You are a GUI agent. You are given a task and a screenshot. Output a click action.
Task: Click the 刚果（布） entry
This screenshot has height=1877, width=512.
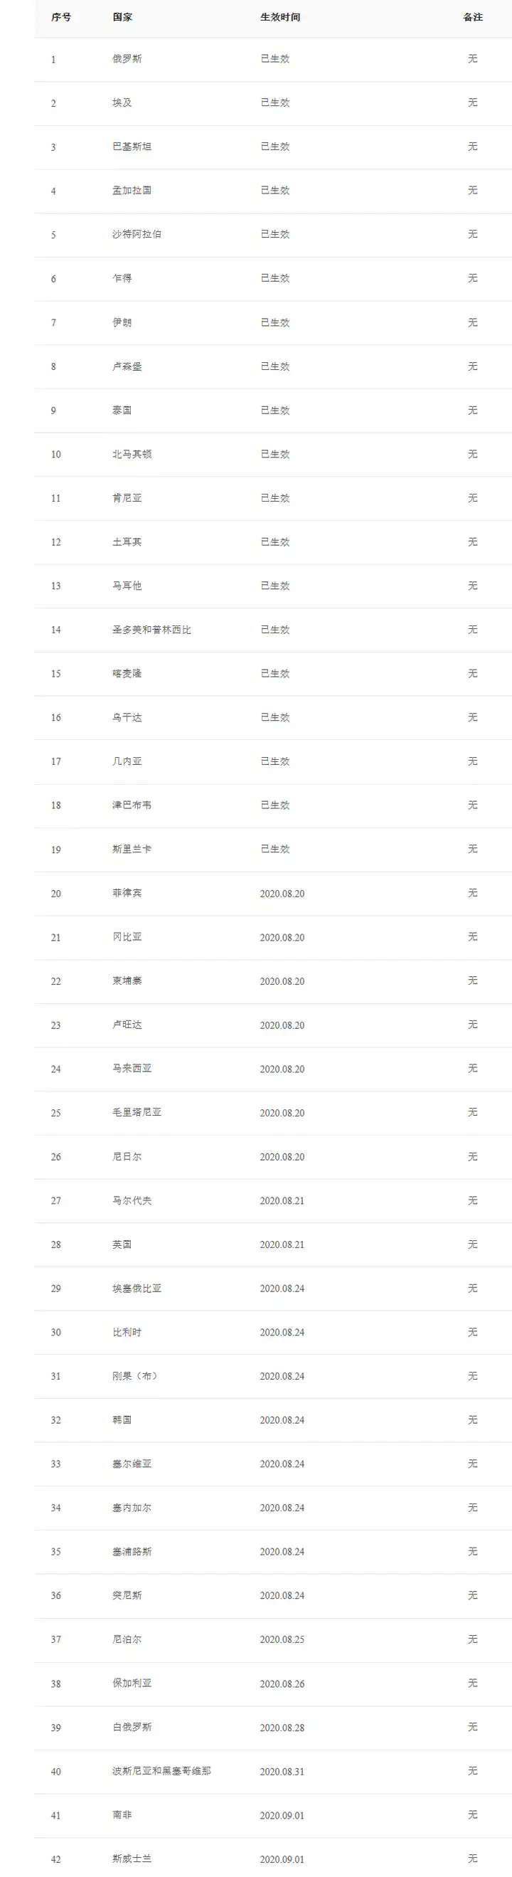[134, 1375]
